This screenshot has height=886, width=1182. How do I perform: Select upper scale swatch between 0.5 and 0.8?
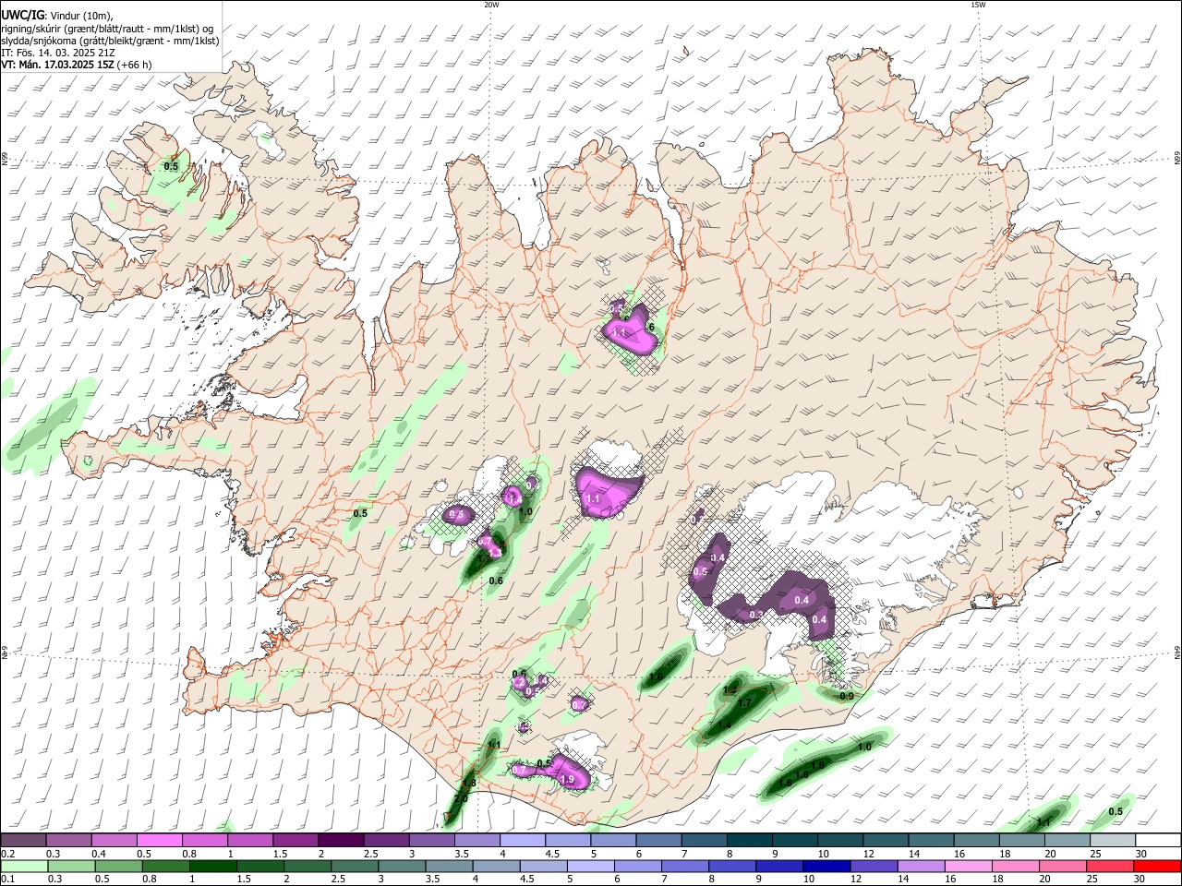[159, 841]
